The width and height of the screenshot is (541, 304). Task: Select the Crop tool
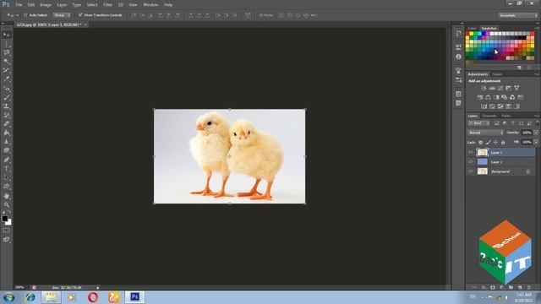pos(7,71)
